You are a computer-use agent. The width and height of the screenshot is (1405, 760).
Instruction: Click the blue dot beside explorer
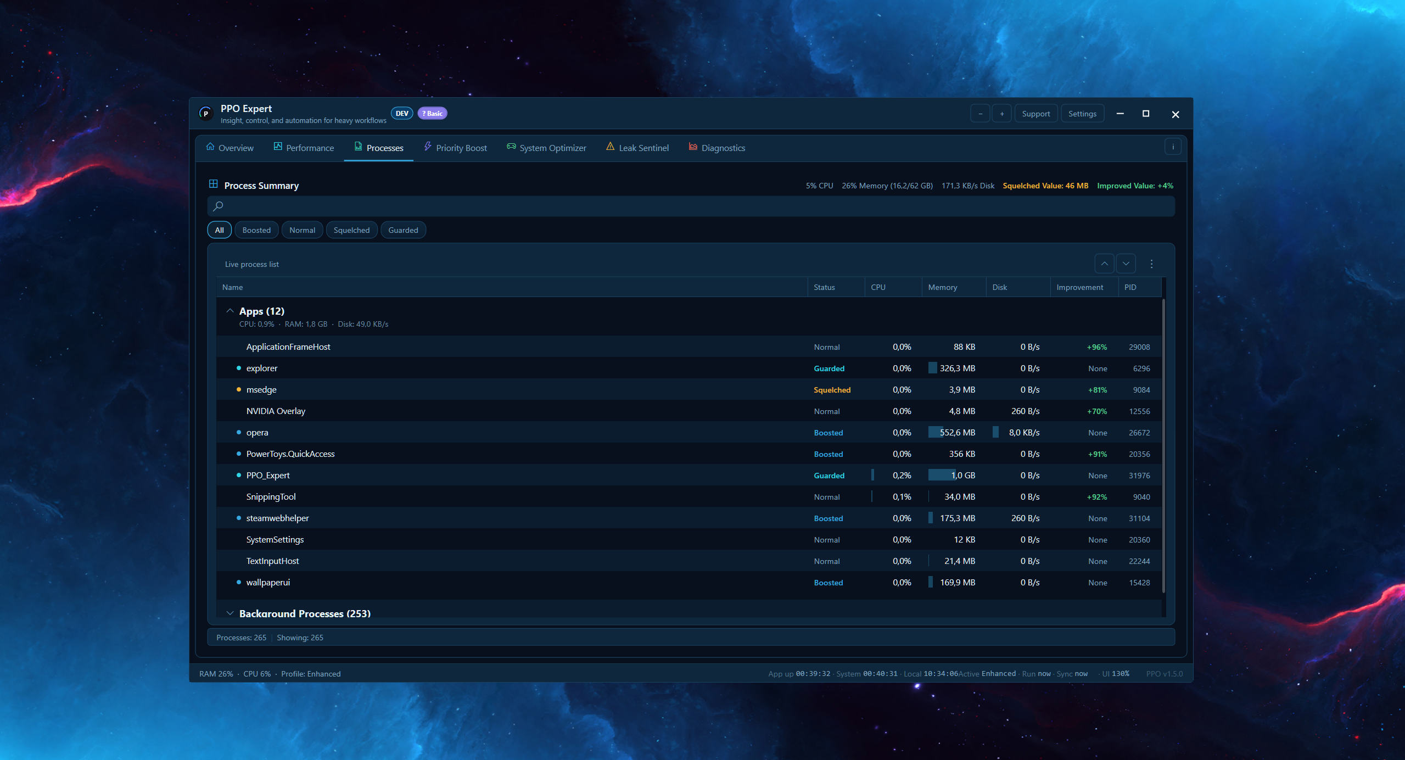click(239, 368)
